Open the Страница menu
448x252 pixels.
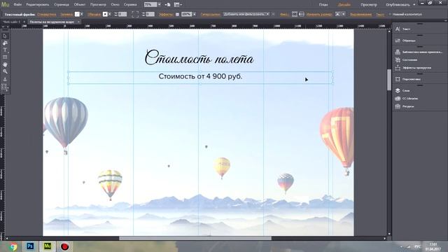[x=62, y=5]
